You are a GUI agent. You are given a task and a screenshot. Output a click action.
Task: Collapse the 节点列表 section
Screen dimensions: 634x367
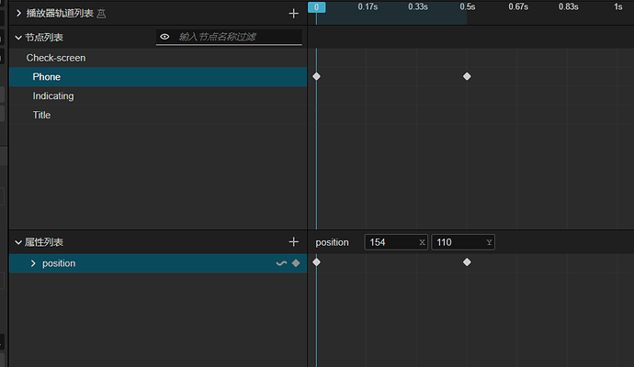click(x=18, y=38)
